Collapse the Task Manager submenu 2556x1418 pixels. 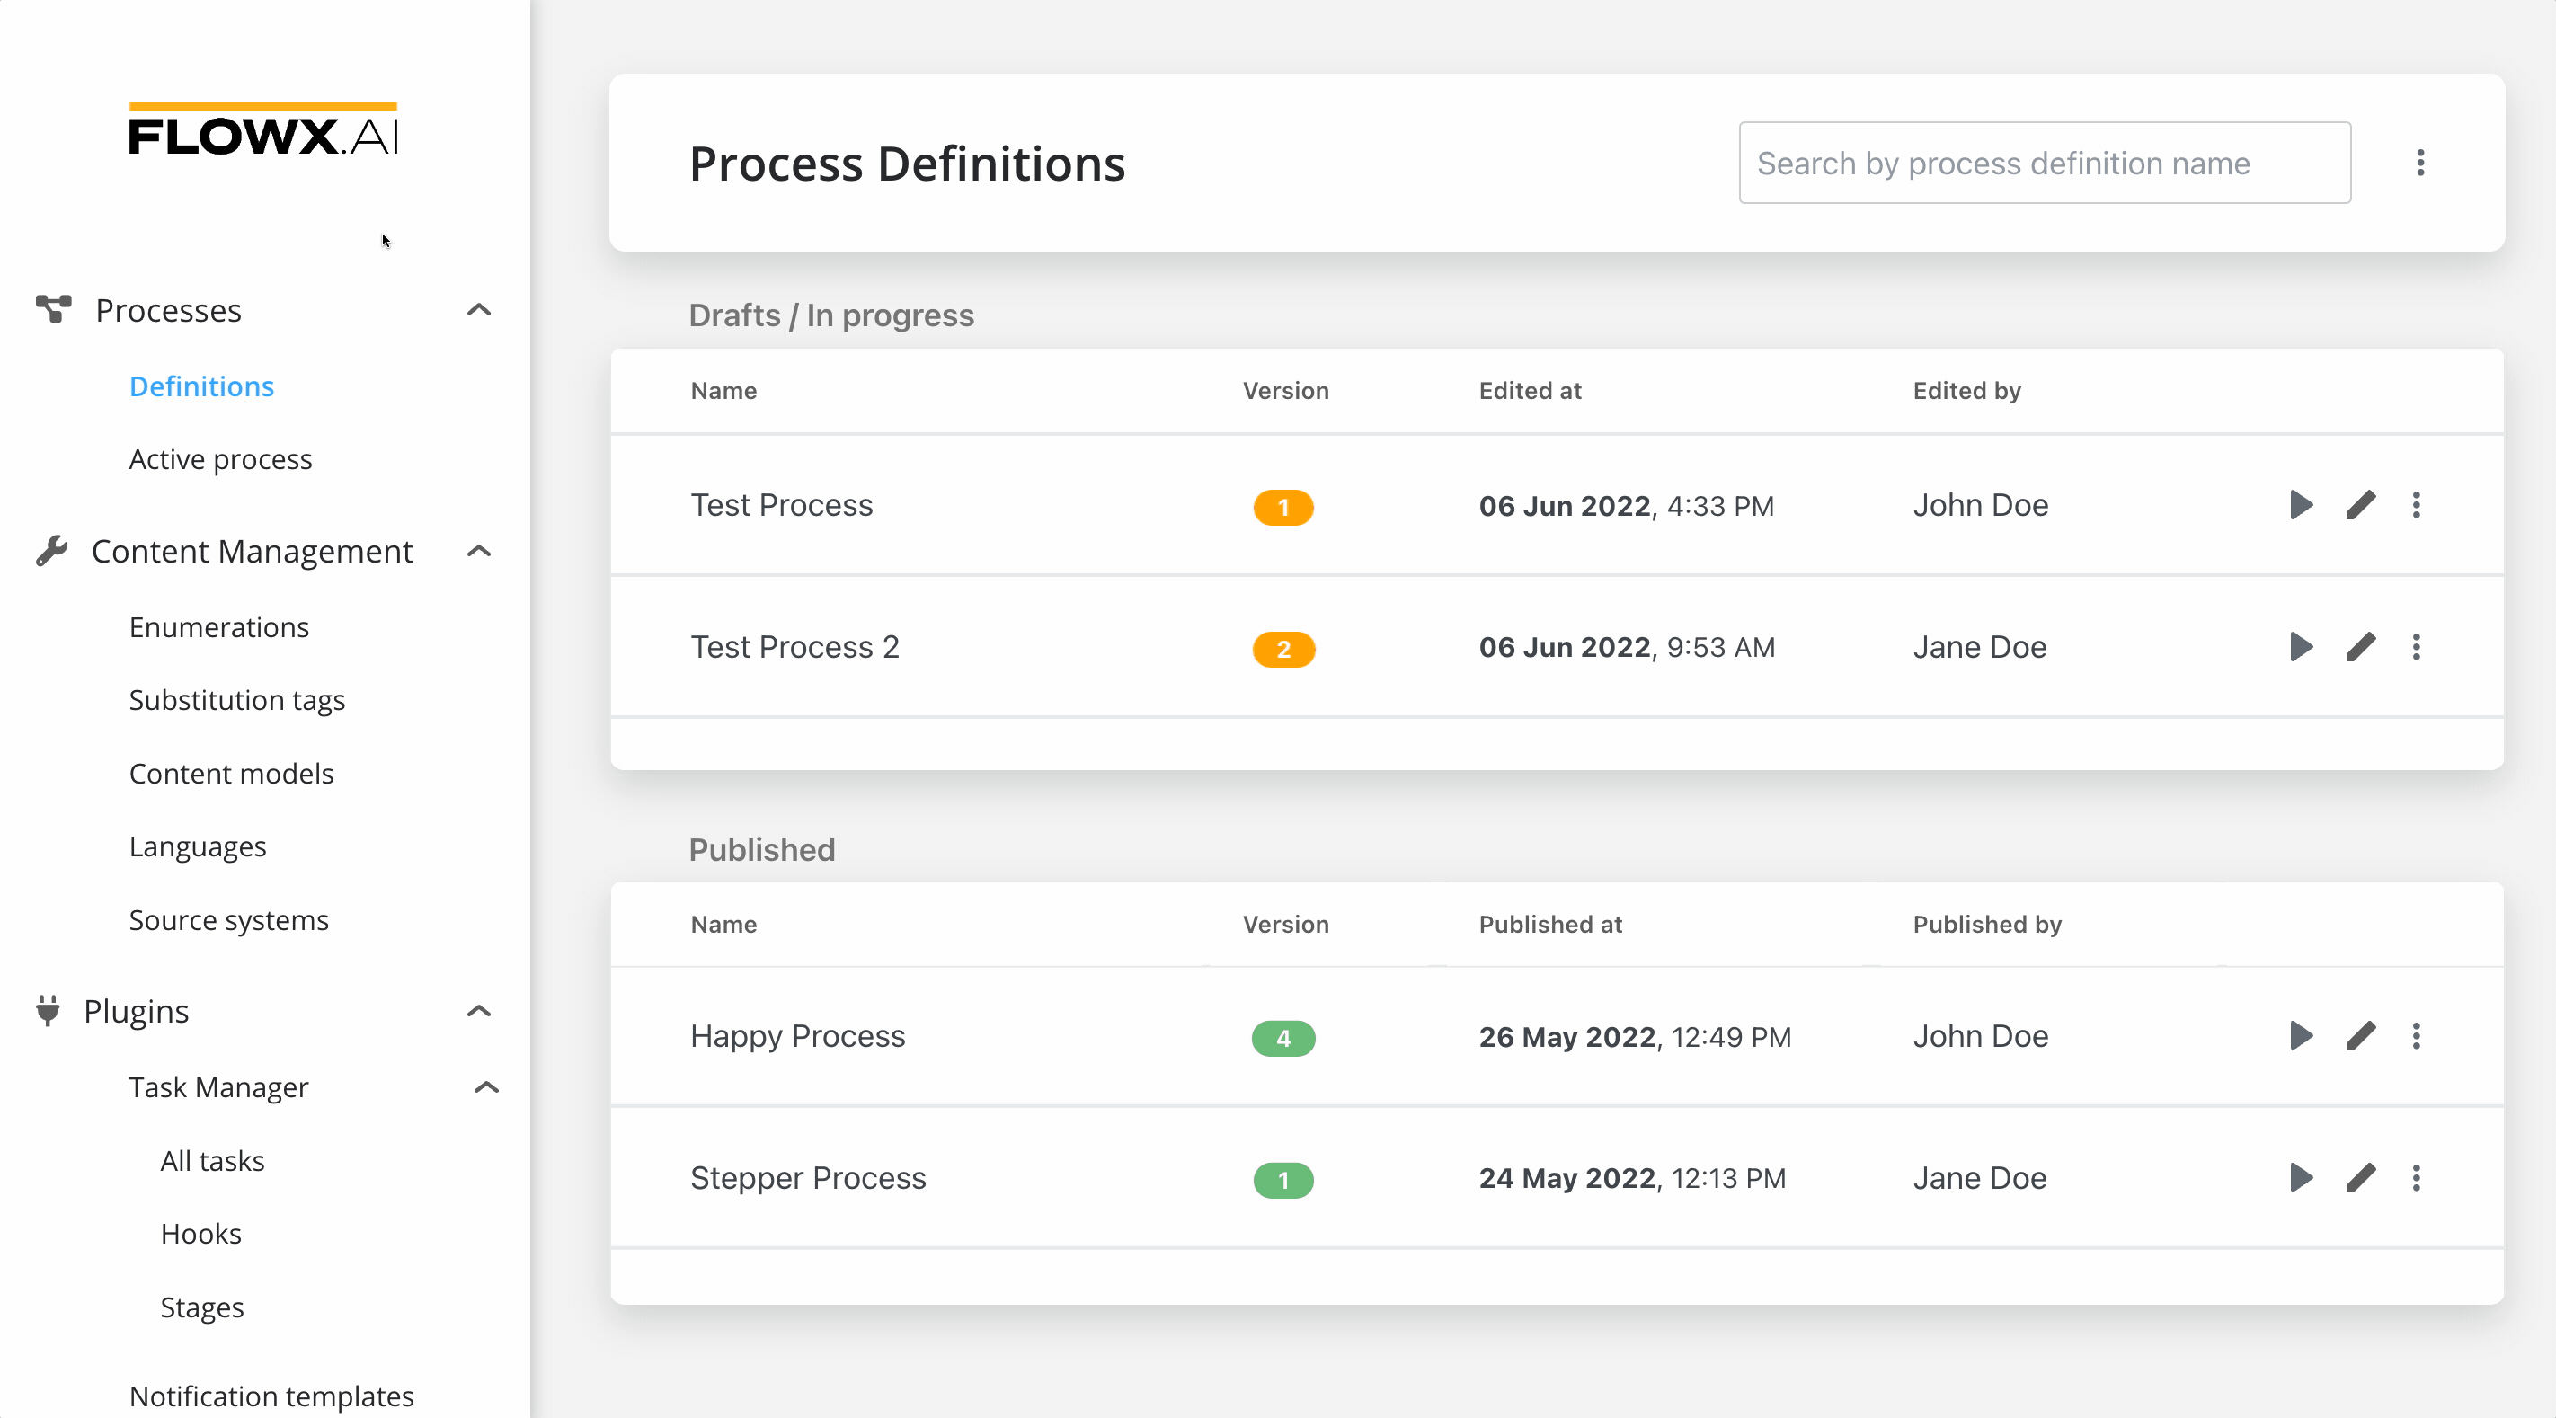[x=486, y=1087]
